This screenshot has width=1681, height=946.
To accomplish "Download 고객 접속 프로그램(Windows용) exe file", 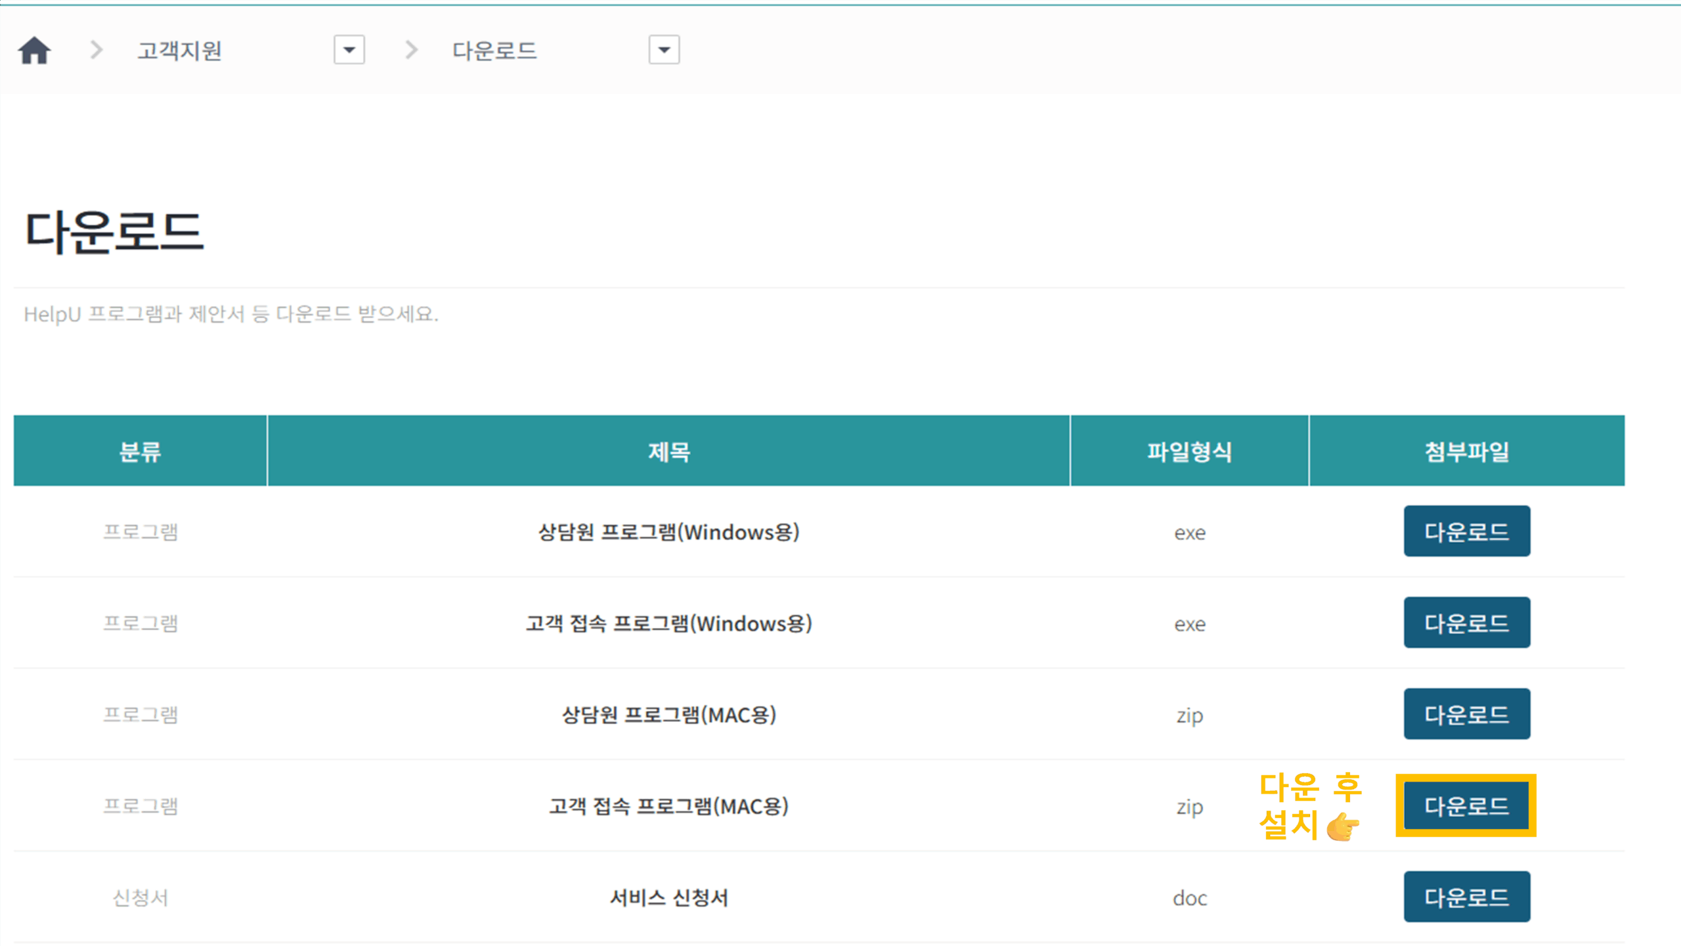I will coord(1466,623).
